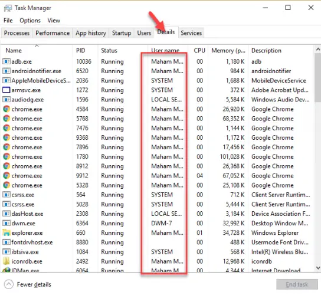Select the Intel(R) Wireless Blu... description
Image resolution: width=321 pixels, height=295 pixels.
click(280, 252)
